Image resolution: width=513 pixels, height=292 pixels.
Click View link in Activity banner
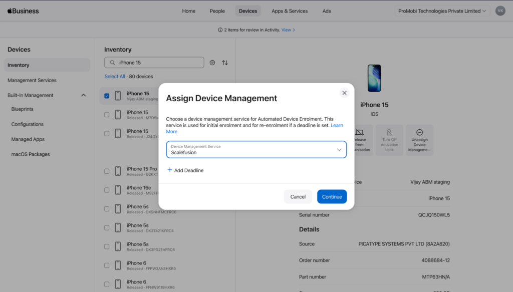pyautogui.click(x=288, y=30)
